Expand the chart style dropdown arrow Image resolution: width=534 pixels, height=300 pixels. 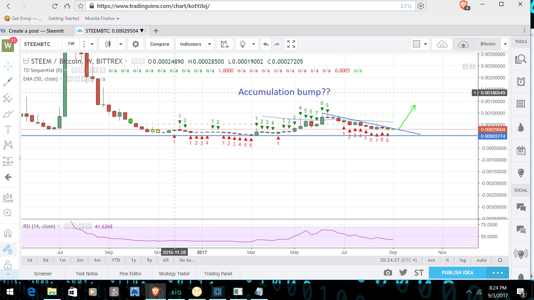coord(120,44)
